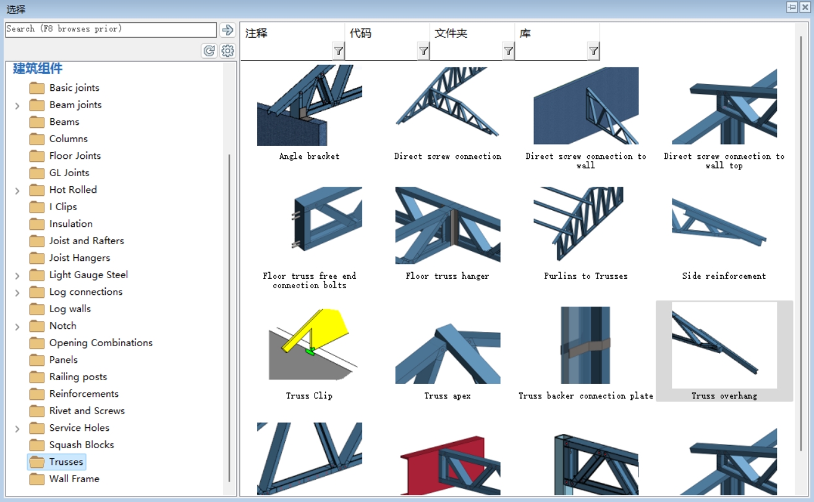Expand the Hot Rolled folder
Screen dimensions: 814x502
click(17, 190)
